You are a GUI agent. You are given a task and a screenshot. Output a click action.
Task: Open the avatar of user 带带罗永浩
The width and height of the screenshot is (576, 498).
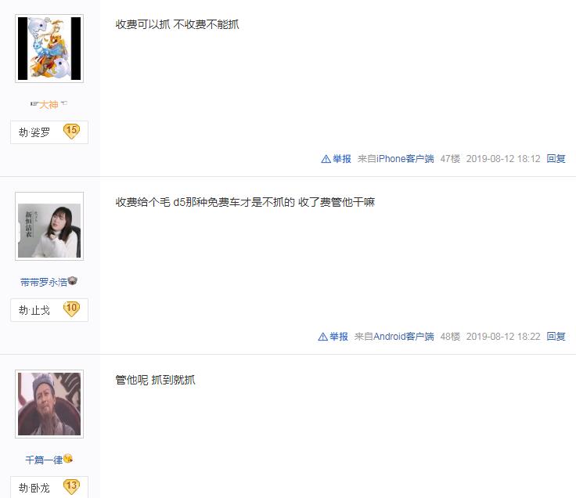point(49,226)
